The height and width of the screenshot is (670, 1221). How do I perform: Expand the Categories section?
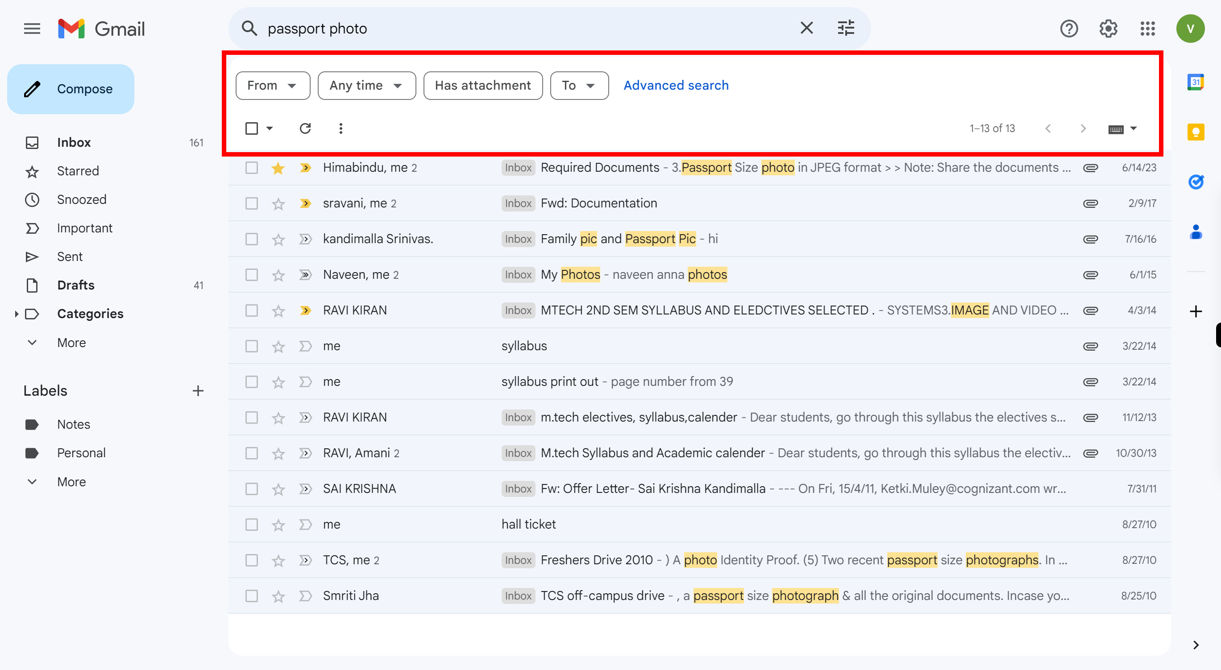(x=16, y=314)
